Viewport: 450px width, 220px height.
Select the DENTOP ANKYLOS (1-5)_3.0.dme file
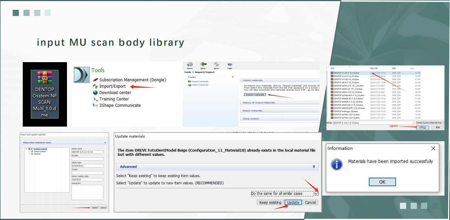[348, 105]
